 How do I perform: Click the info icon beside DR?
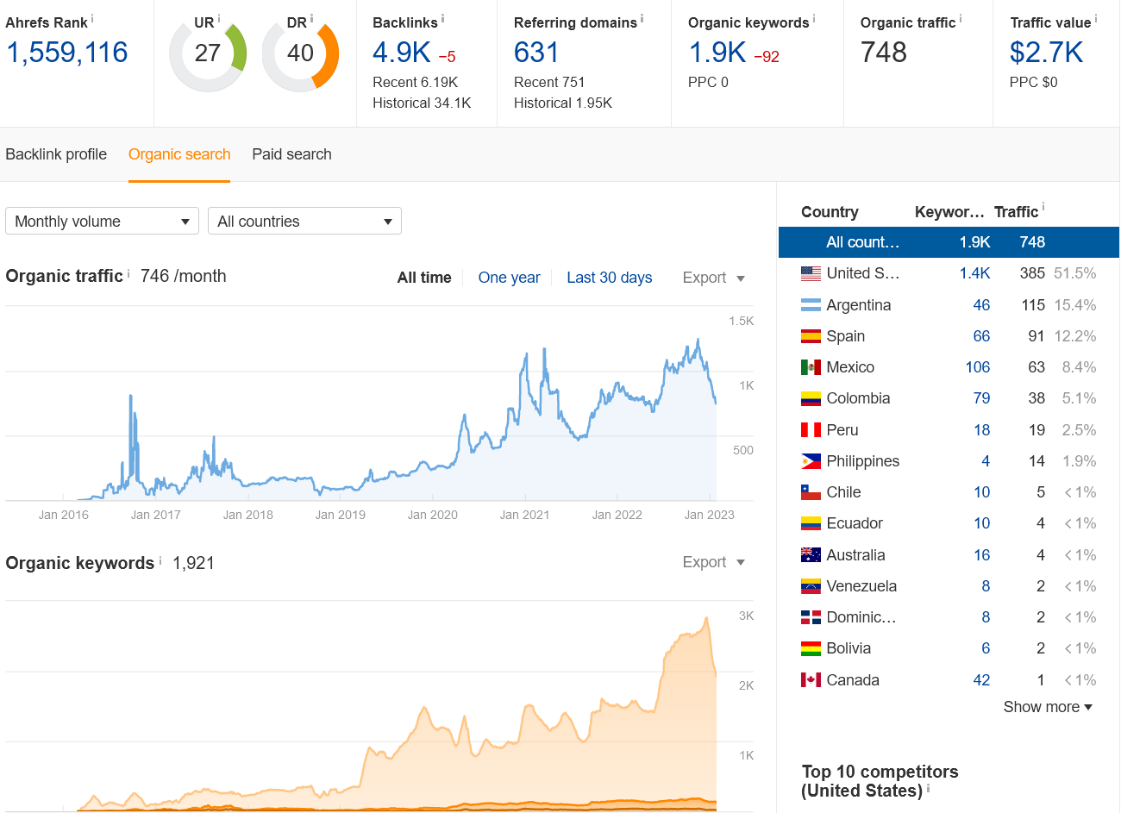pyautogui.click(x=311, y=18)
